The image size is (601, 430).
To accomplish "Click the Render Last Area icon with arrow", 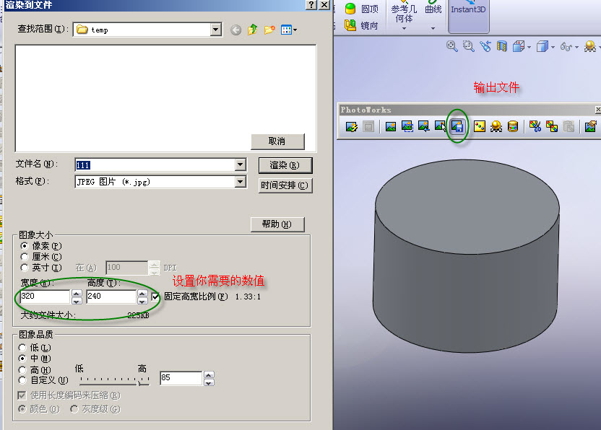I will click(423, 126).
